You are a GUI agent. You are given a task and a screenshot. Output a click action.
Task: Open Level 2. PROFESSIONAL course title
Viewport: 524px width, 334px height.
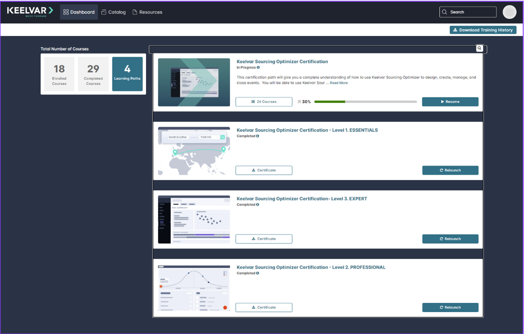pos(311,267)
